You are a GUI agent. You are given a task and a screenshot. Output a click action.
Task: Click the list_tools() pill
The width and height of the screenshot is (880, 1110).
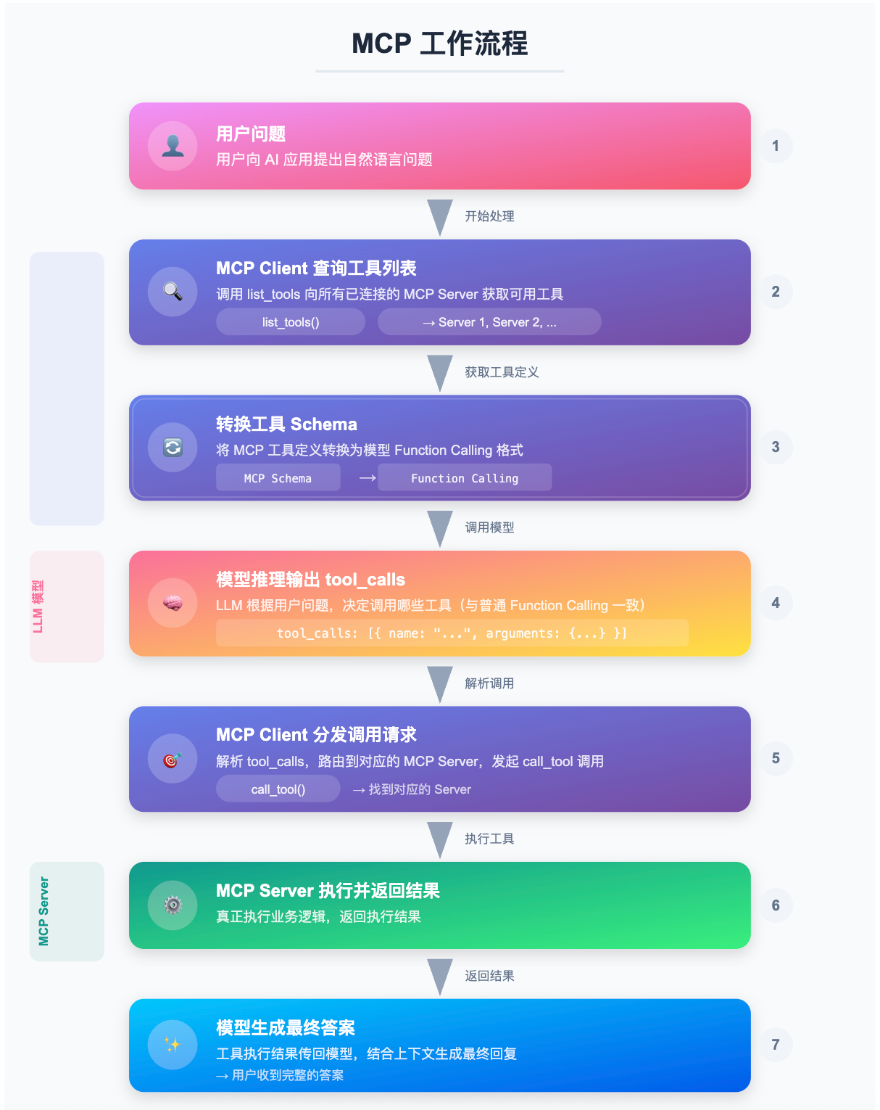point(291,322)
